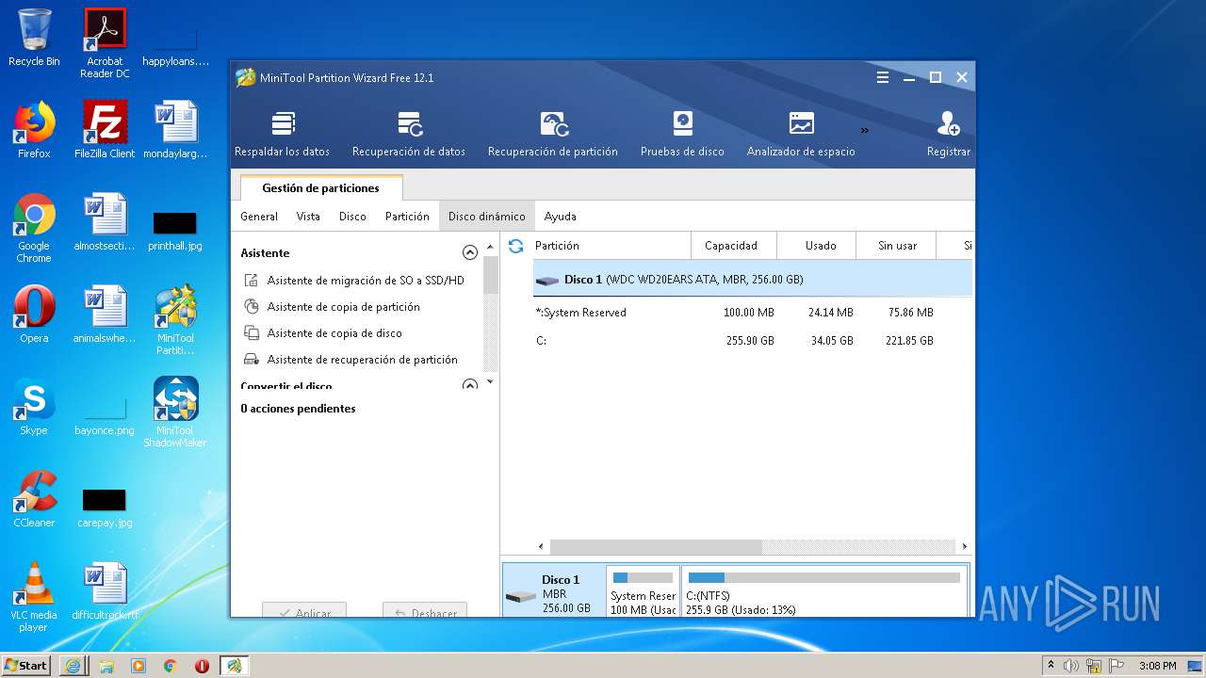Screen dimensions: 1206x678
Task: Select the System Reserved partition row
Action: pyautogui.click(x=753, y=313)
